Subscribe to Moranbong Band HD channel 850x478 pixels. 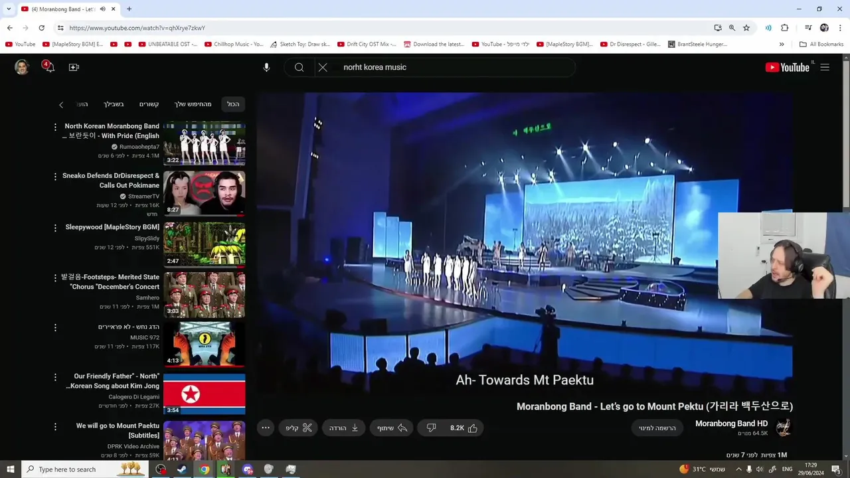pos(657,428)
